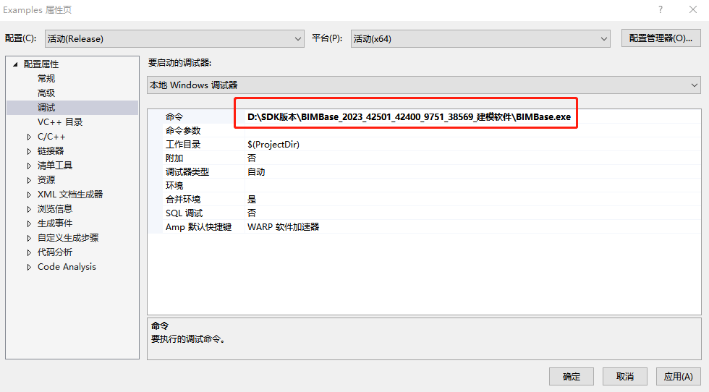Select the 命令参数 property name
709x392 pixels.
pos(182,131)
